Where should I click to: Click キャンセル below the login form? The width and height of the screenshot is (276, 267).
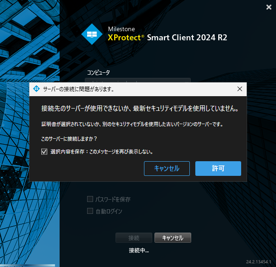173,238
